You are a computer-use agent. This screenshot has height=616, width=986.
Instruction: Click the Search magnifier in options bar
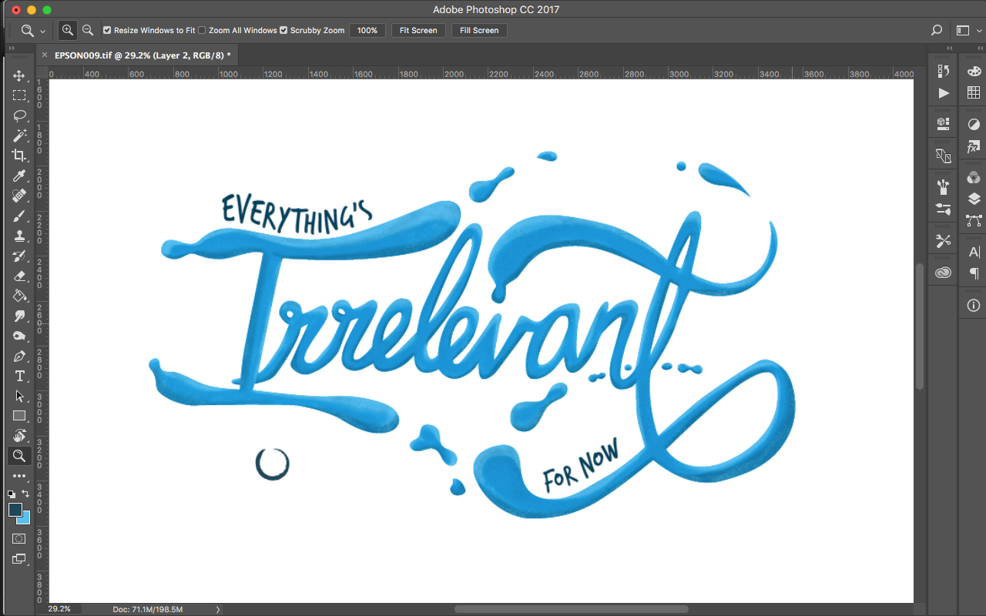coord(937,31)
